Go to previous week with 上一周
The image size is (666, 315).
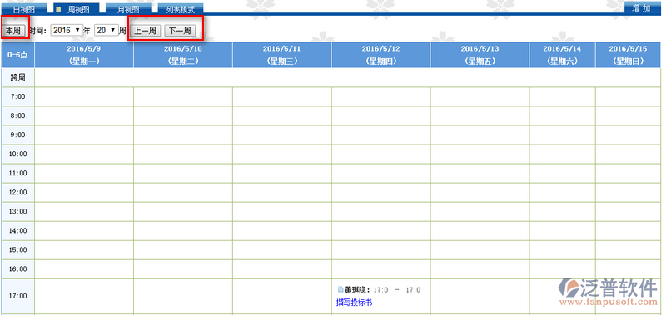coord(145,31)
